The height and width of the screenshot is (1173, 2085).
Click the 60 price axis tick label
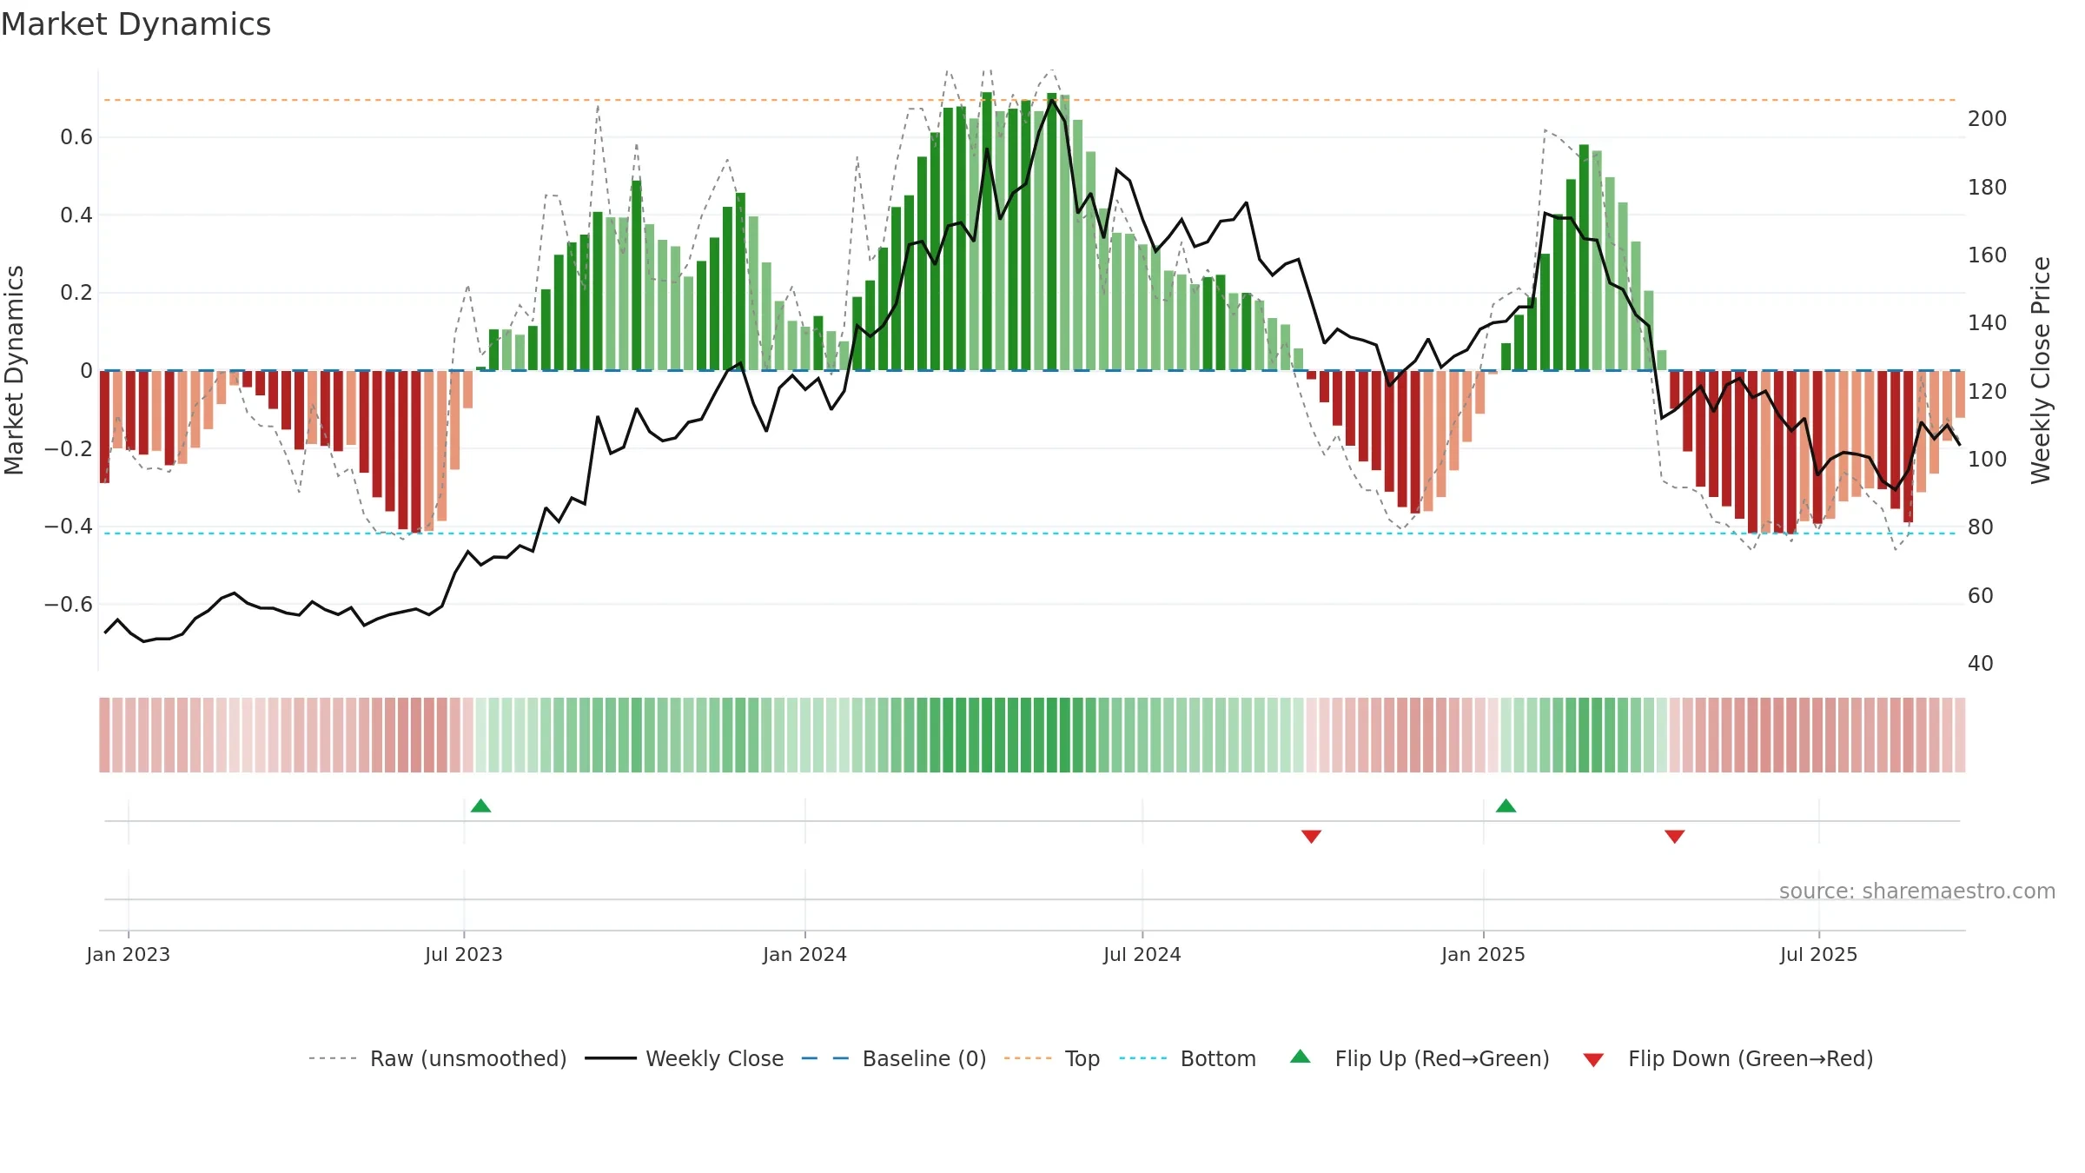[x=1981, y=596]
